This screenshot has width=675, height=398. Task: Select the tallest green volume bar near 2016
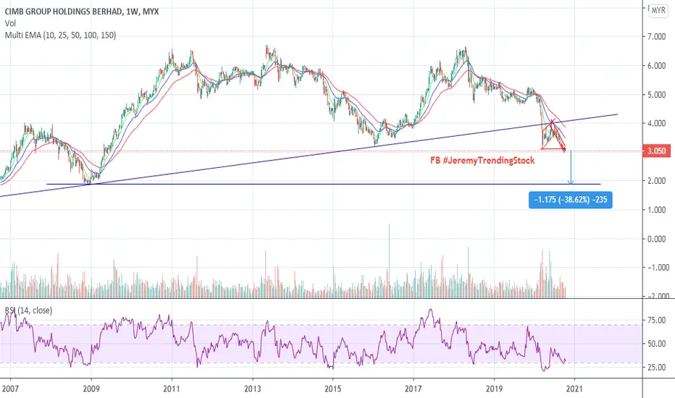pos(389,261)
